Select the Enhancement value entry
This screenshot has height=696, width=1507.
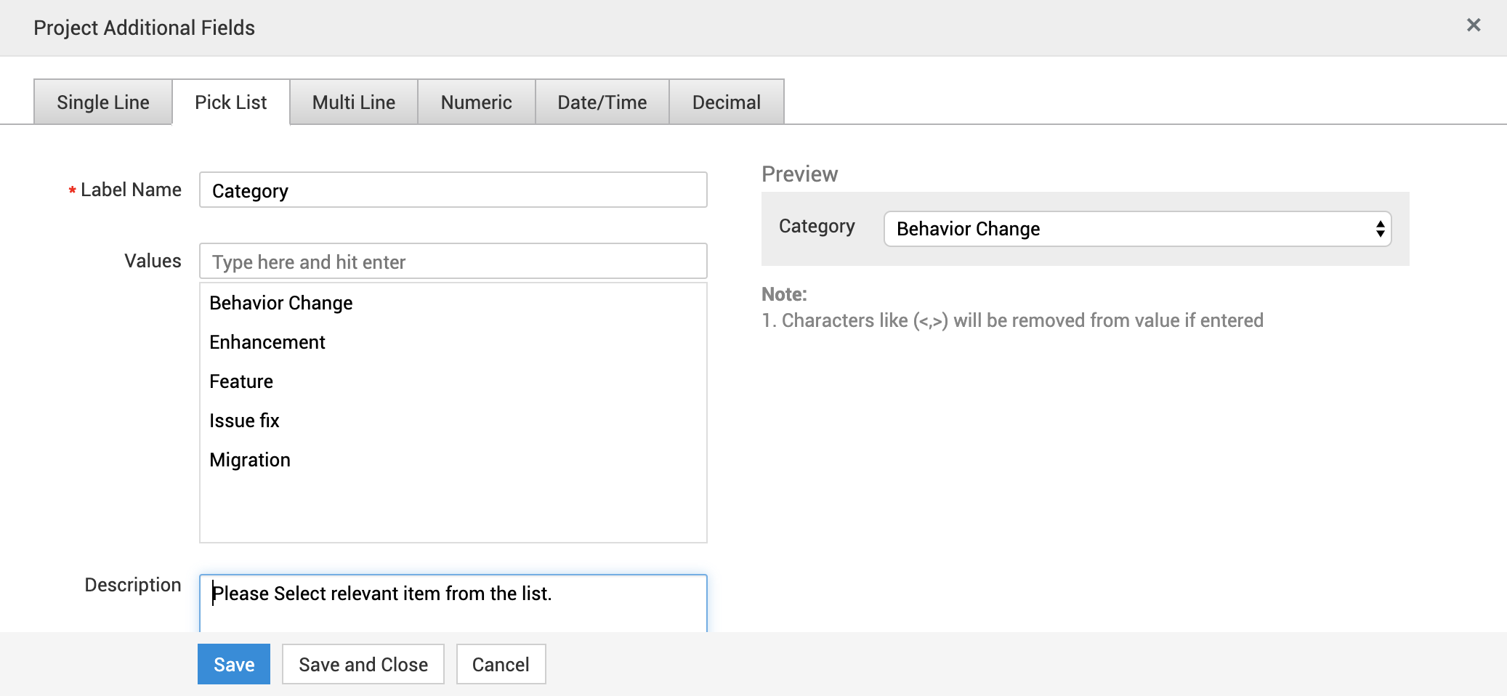267,342
